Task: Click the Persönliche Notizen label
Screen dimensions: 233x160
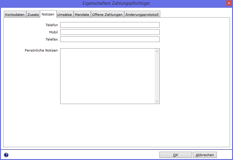Action: coord(41,50)
